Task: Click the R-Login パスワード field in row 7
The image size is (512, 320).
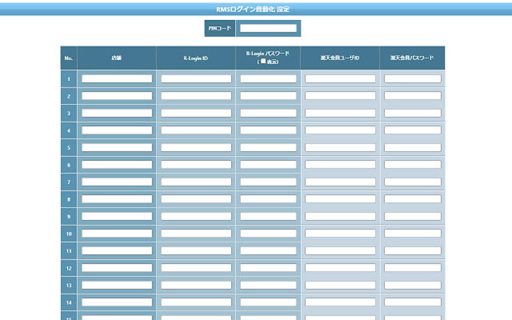Action: [x=269, y=182]
